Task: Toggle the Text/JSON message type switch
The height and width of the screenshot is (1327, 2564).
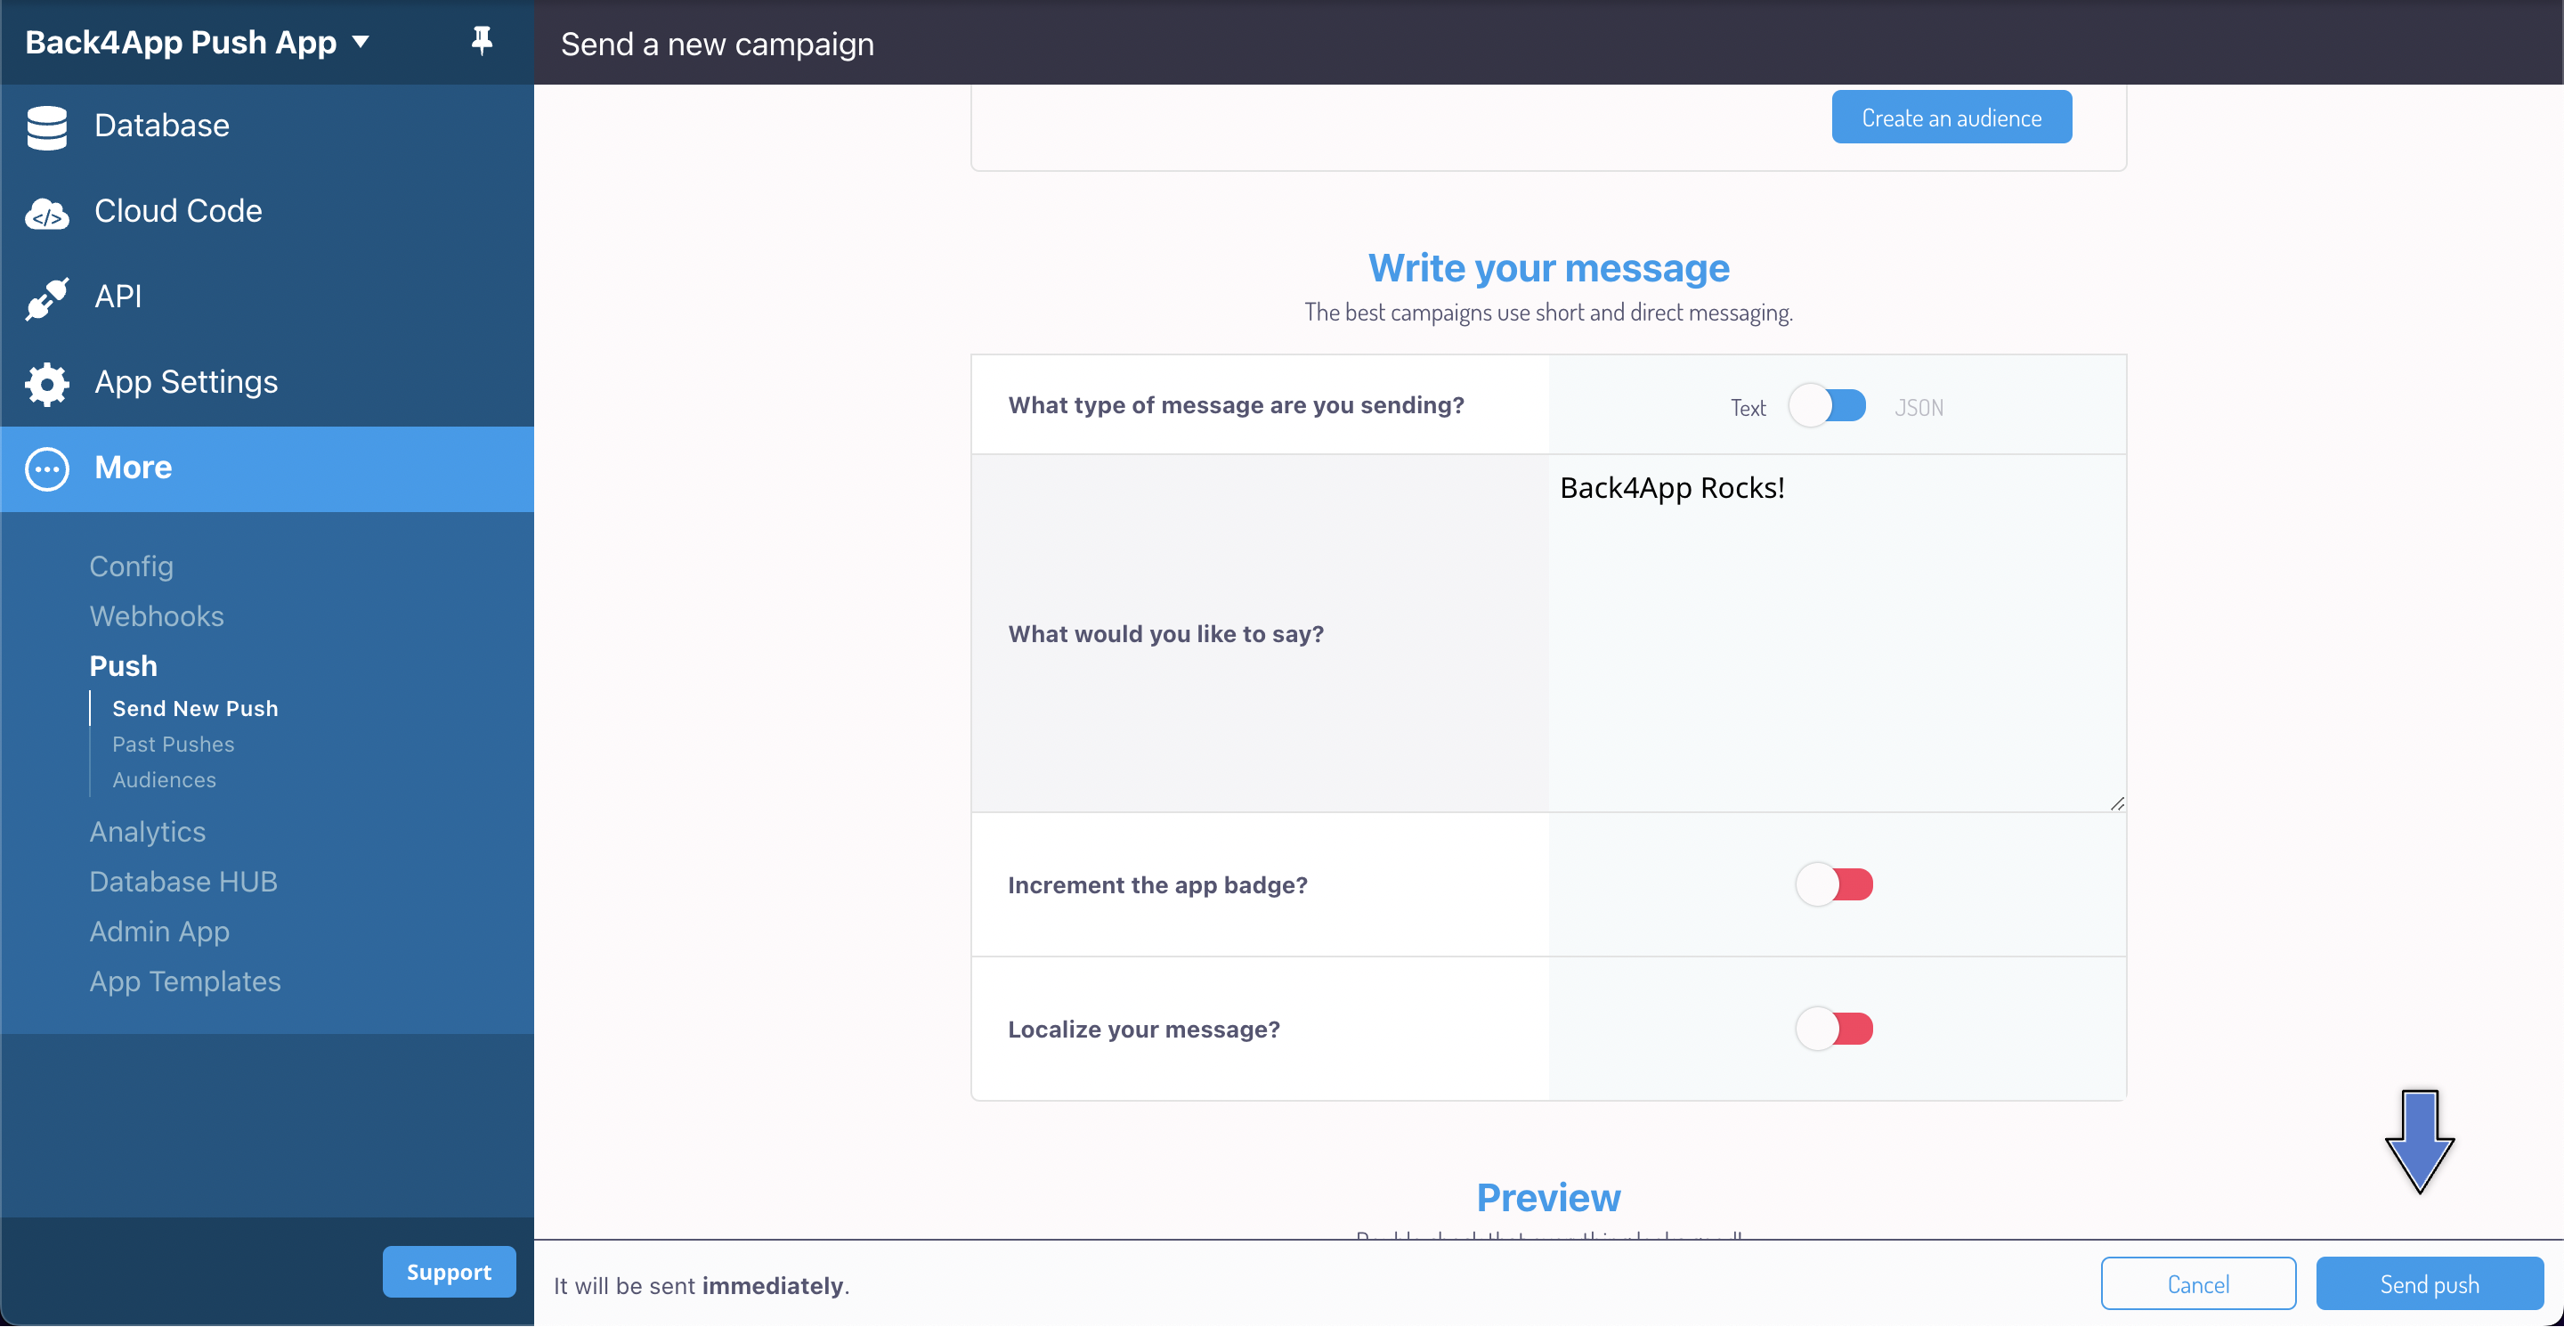Action: [1827, 406]
